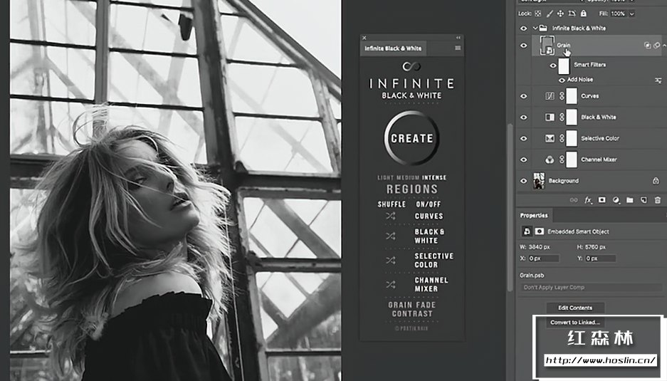Shuffle the Black & White adjustment
This screenshot has width=667, height=381.
coord(391,236)
